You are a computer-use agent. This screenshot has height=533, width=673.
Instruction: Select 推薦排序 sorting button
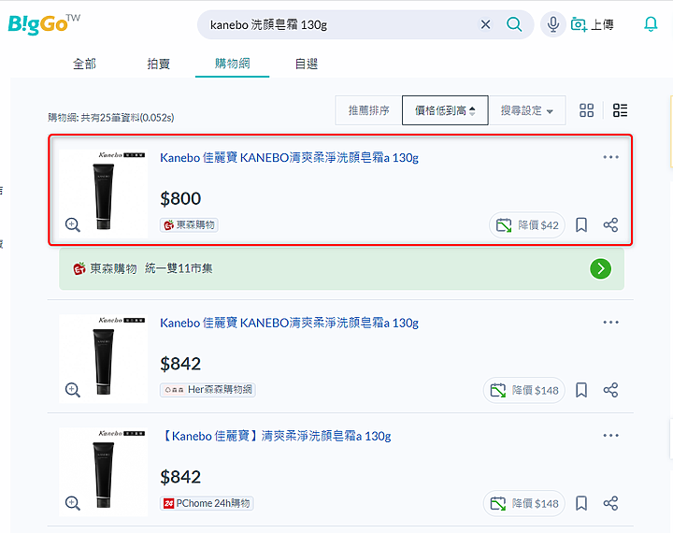pyautogui.click(x=368, y=110)
